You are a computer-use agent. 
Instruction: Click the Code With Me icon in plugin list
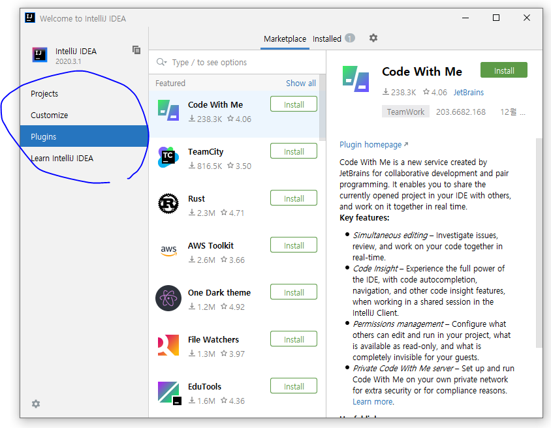click(x=168, y=110)
